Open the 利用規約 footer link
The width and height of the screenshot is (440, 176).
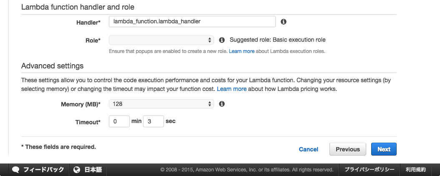point(415,170)
